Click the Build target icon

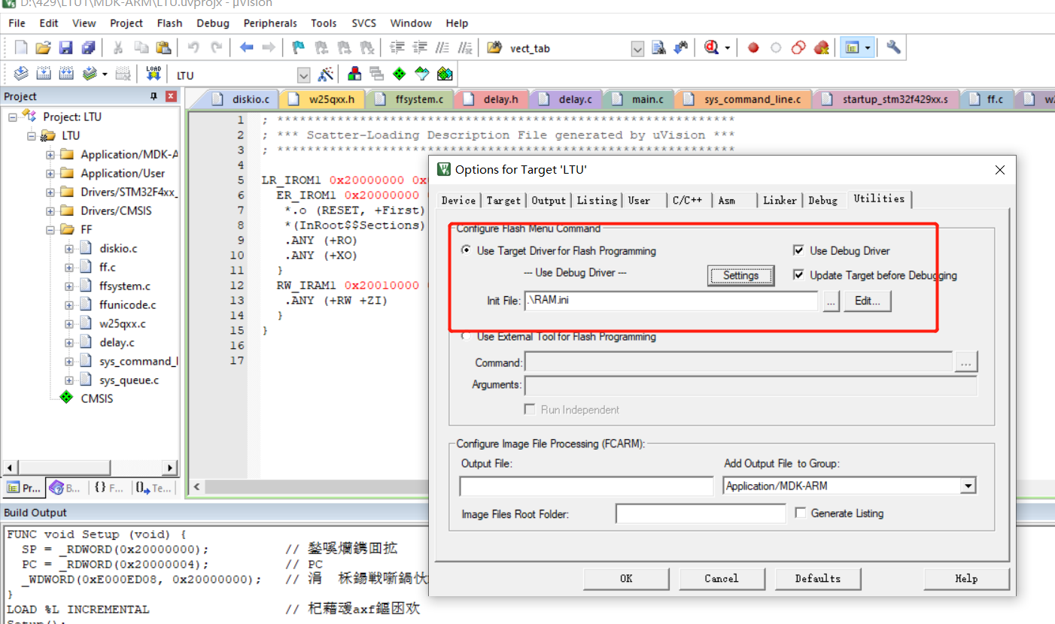44,74
